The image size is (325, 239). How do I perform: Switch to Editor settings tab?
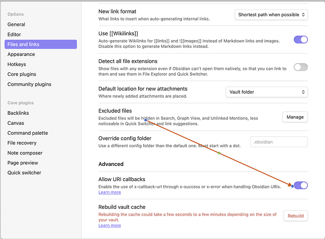[14, 34]
